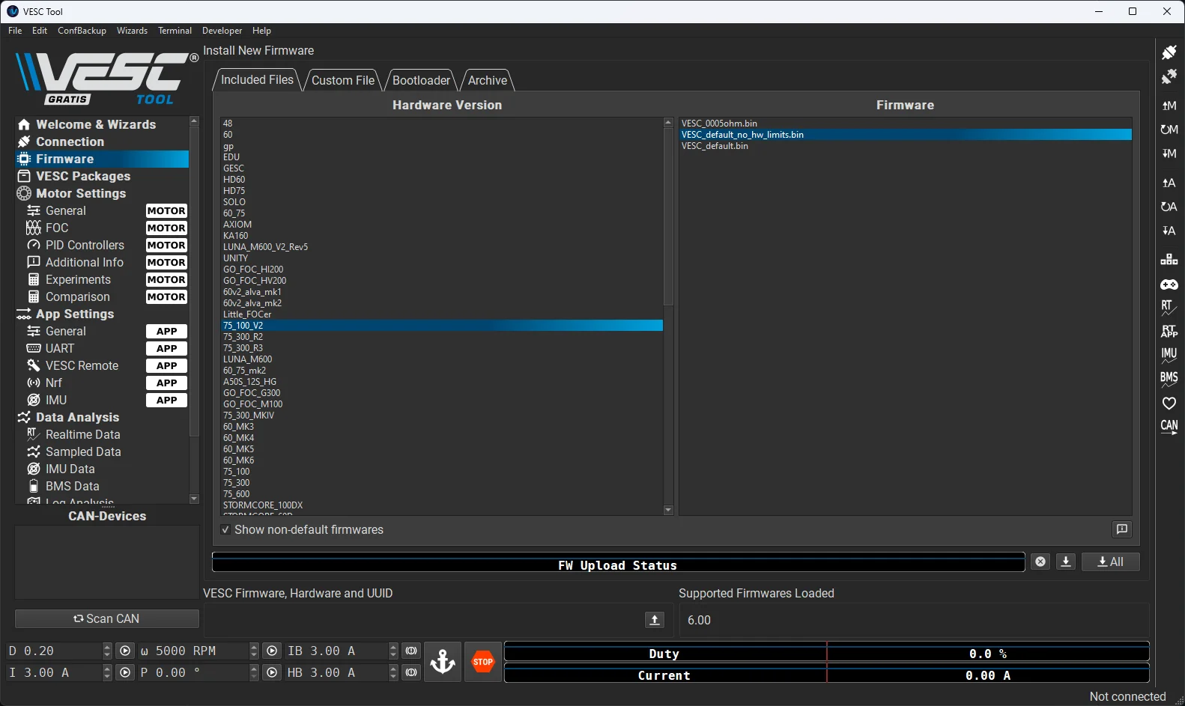
Task: Switch to the Bootloader tab
Action: tap(421, 80)
